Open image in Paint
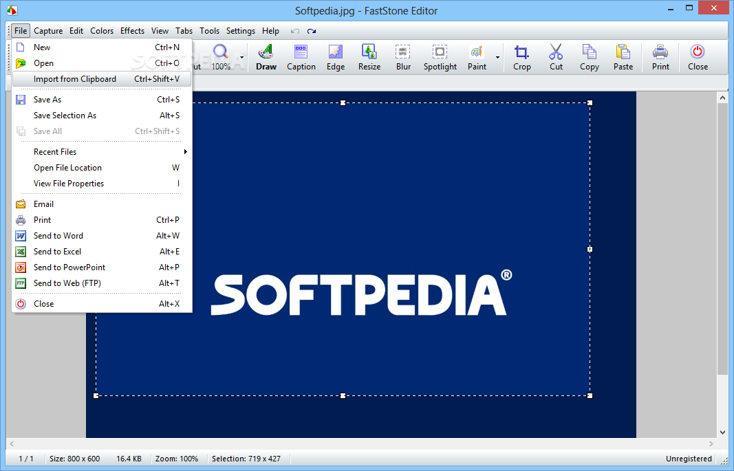The image size is (734, 471). 477,58
